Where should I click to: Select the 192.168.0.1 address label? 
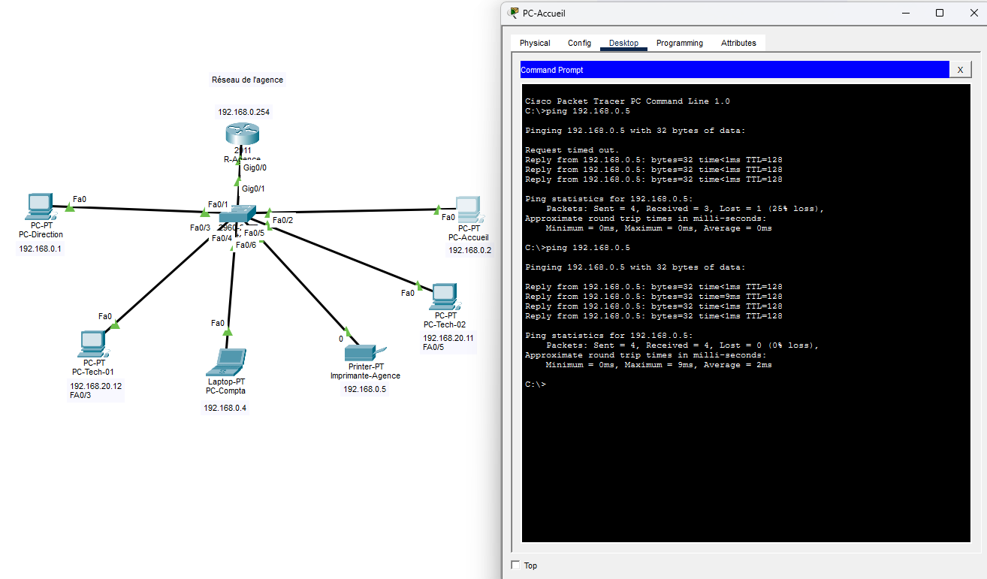click(x=41, y=249)
